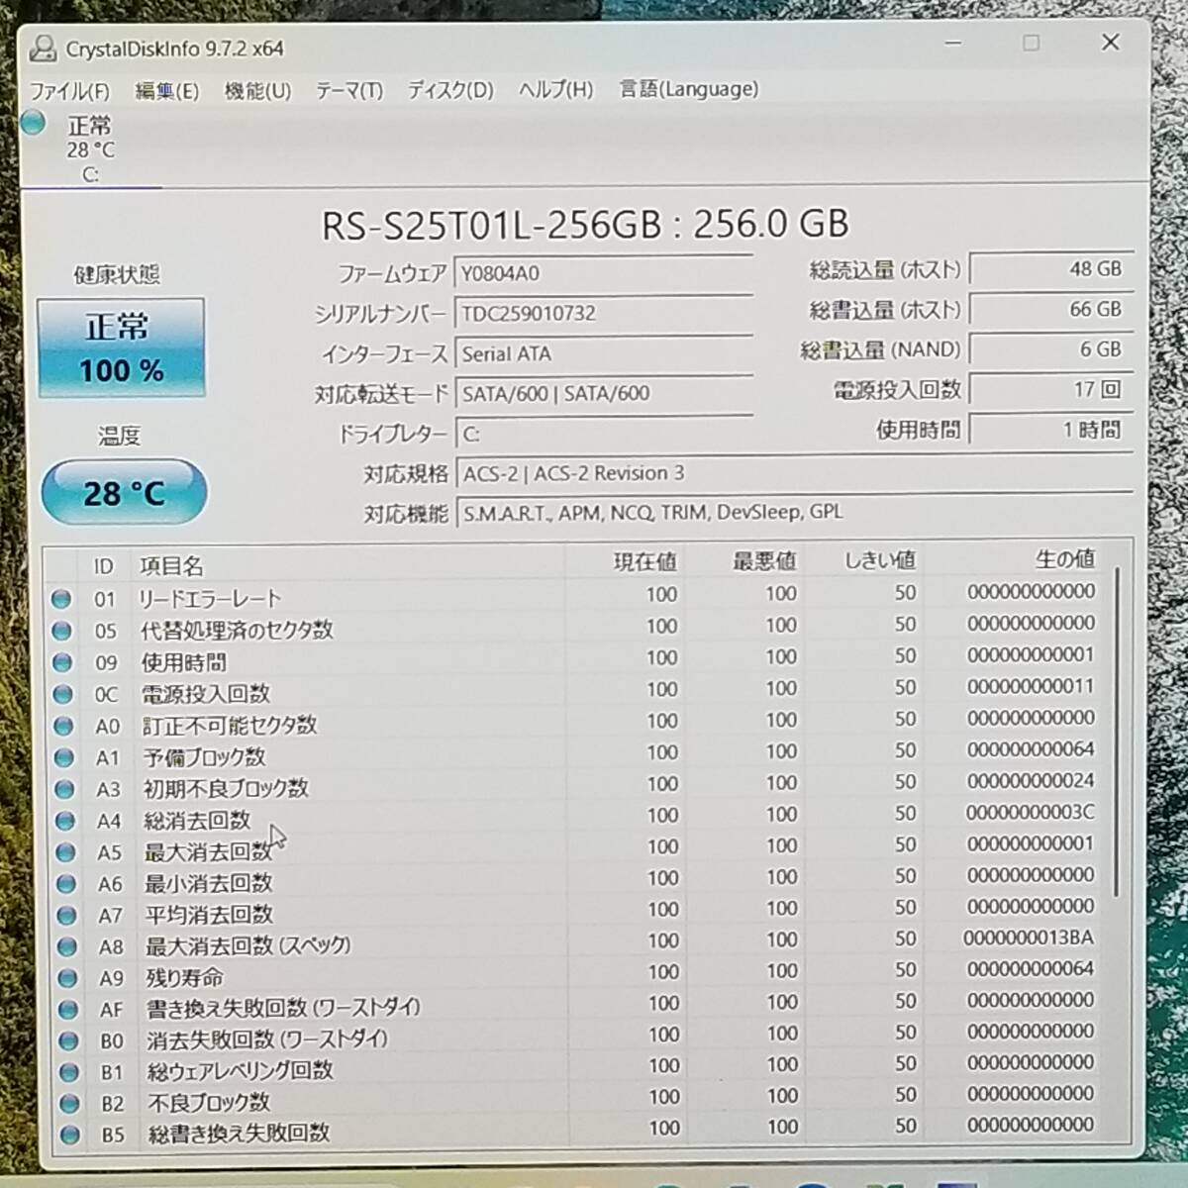
Task: Click the 電源投入回数 value 17 回
Action: point(1051,389)
